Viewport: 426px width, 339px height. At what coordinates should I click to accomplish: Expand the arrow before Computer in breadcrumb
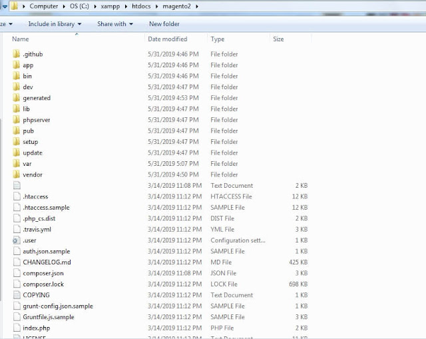(x=24, y=6)
